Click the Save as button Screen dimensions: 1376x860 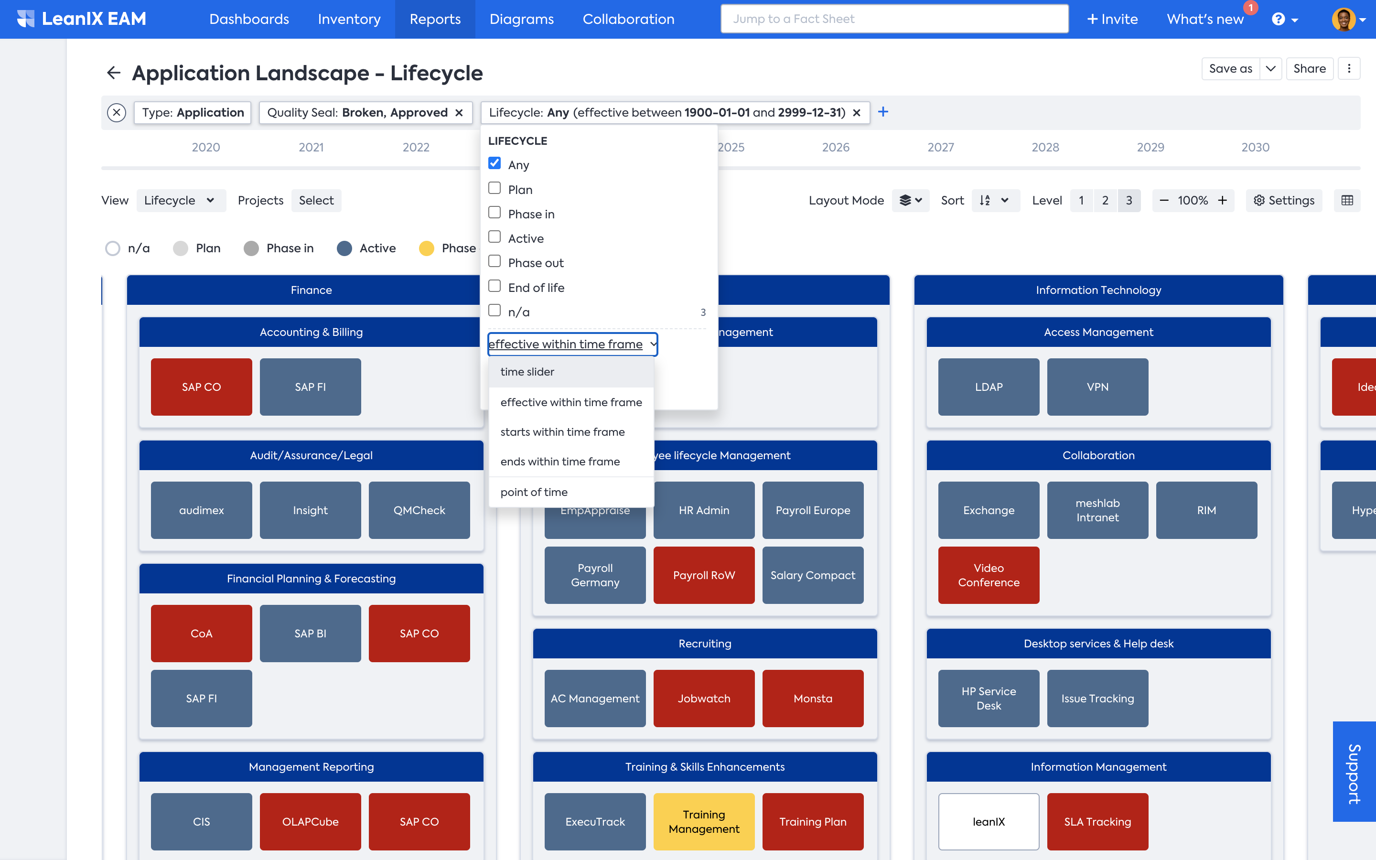coord(1230,68)
